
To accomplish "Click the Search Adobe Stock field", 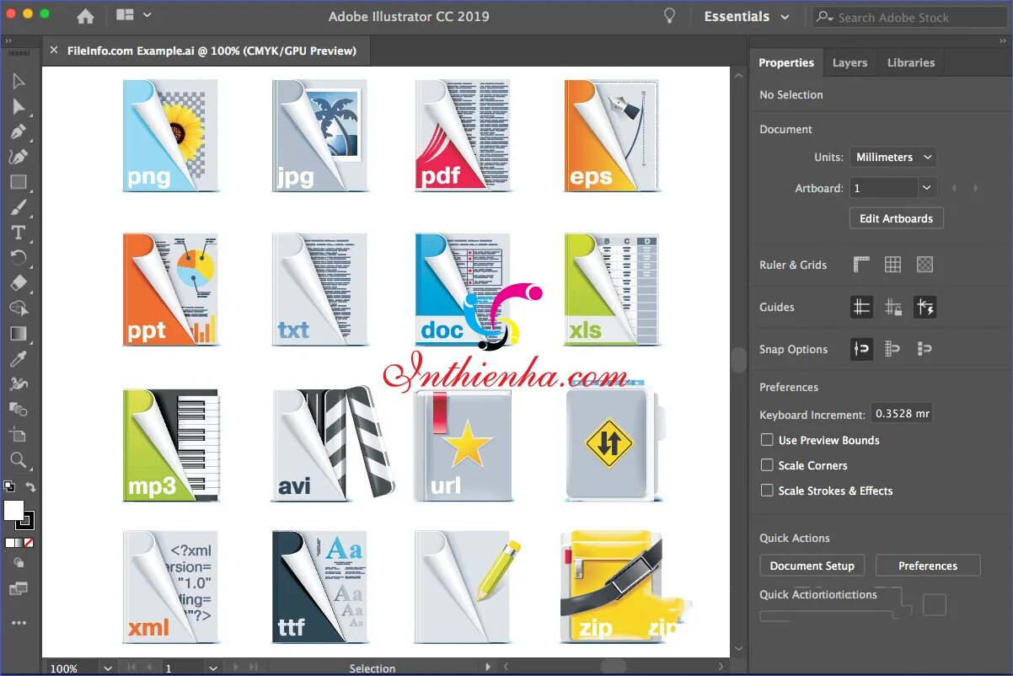I will click(x=908, y=17).
